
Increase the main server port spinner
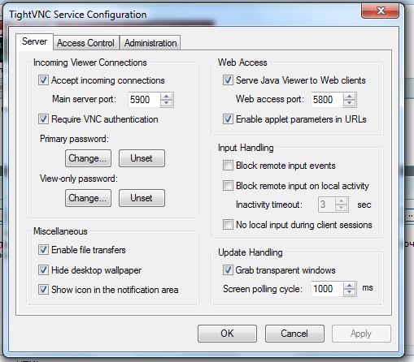click(166, 97)
